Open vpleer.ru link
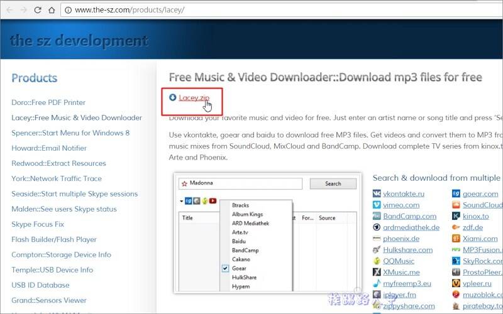Screen dimensions: 503x314 coord(477,284)
